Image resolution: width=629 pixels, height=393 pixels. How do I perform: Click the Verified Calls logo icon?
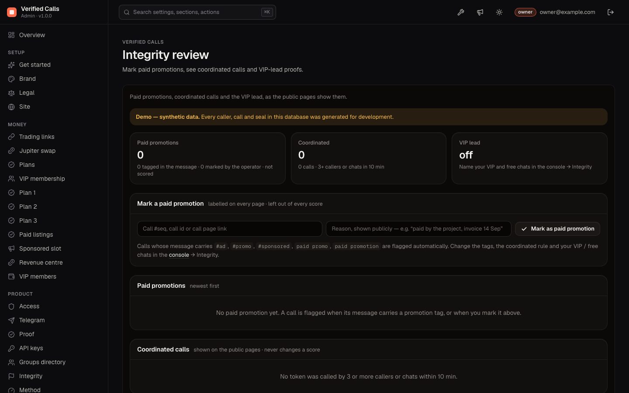click(x=12, y=12)
